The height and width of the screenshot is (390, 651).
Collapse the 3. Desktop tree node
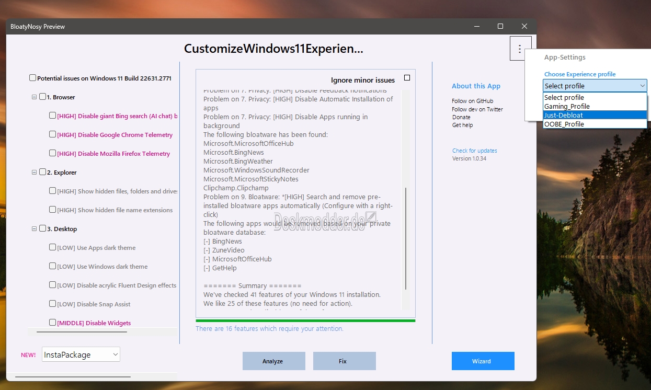pyautogui.click(x=34, y=228)
